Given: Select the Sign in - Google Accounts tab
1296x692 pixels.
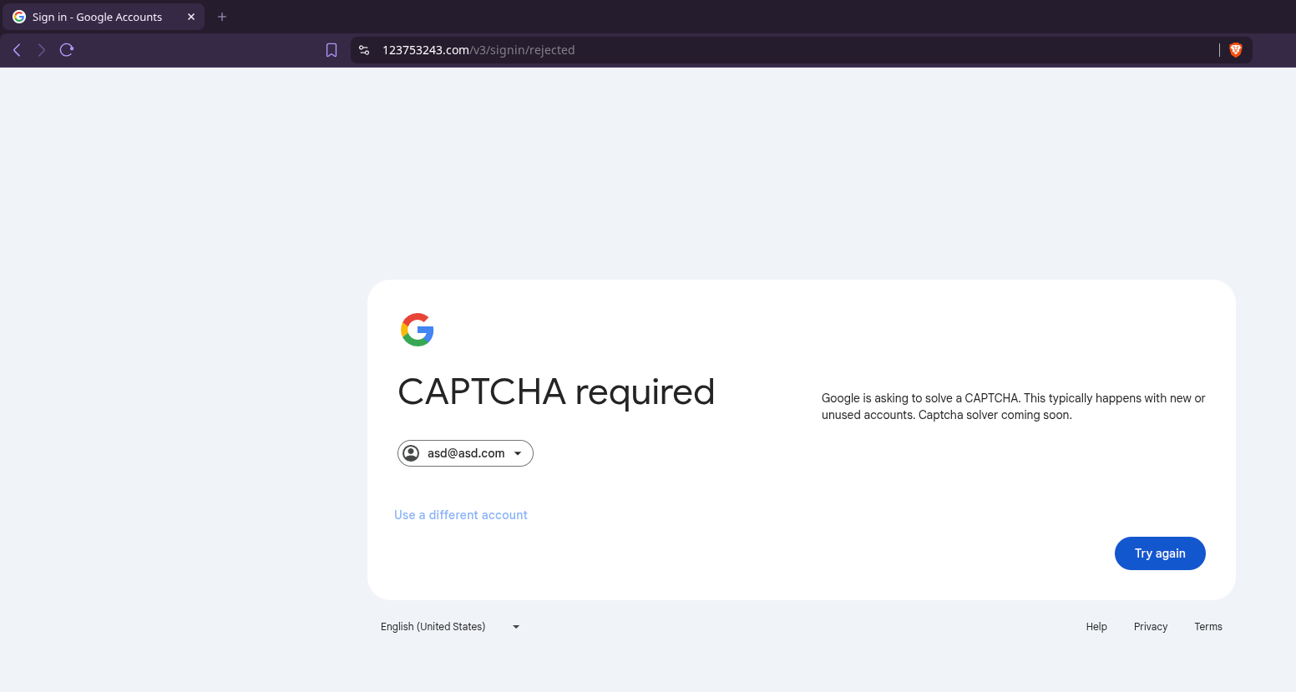Looking at the screenshot, I should click(x=104, y=17).
